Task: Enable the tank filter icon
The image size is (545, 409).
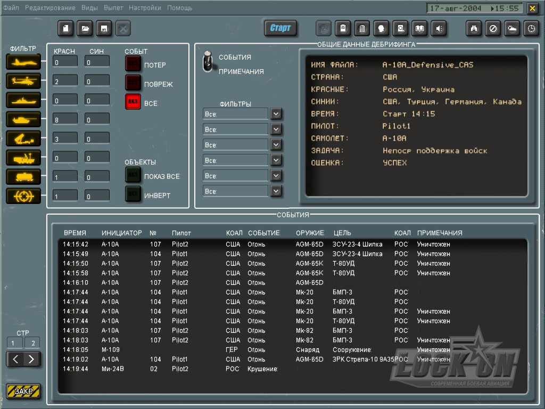Action: [23, 119]
